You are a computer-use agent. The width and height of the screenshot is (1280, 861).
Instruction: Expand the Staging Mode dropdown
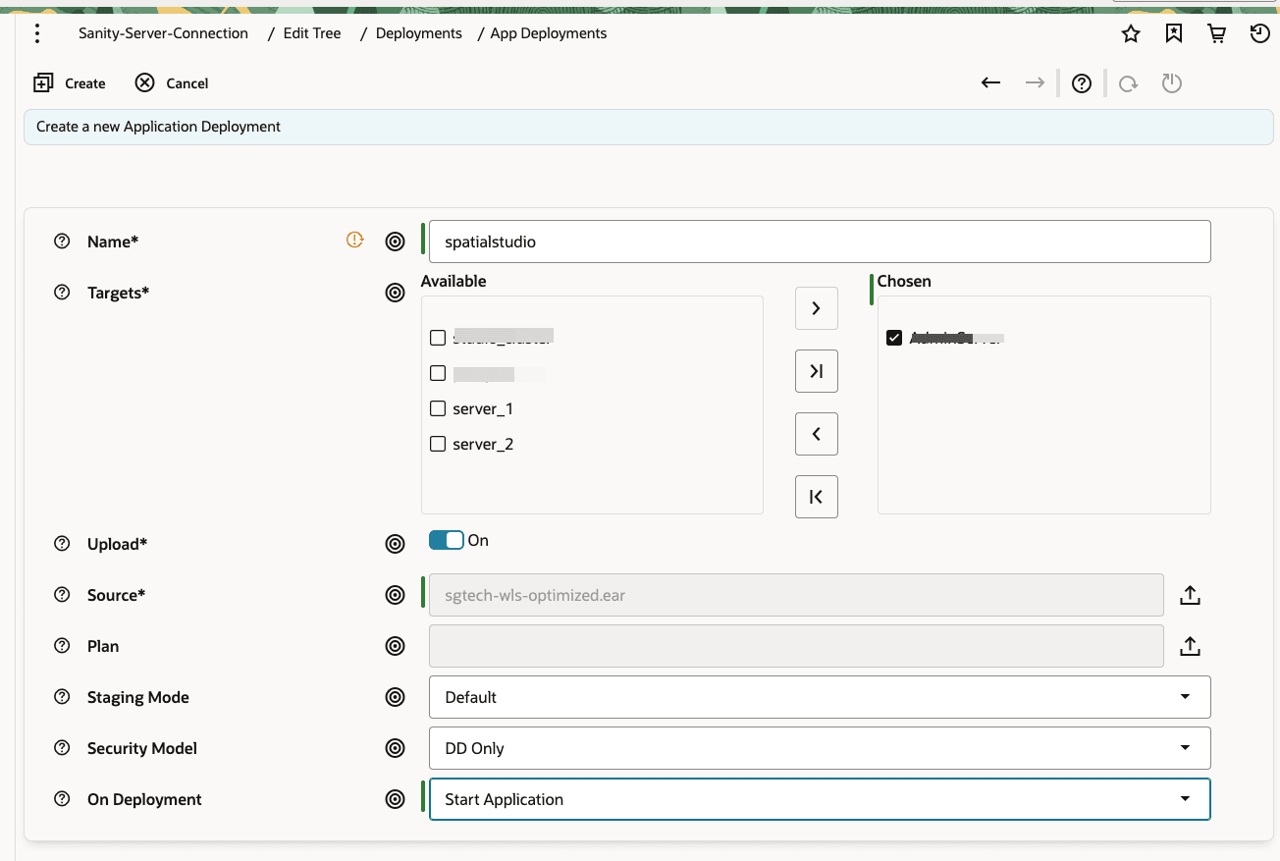pos(820,697)
